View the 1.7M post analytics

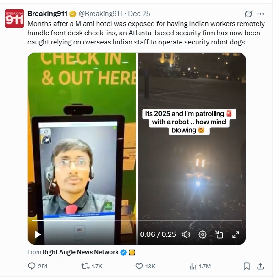point(200,266)
